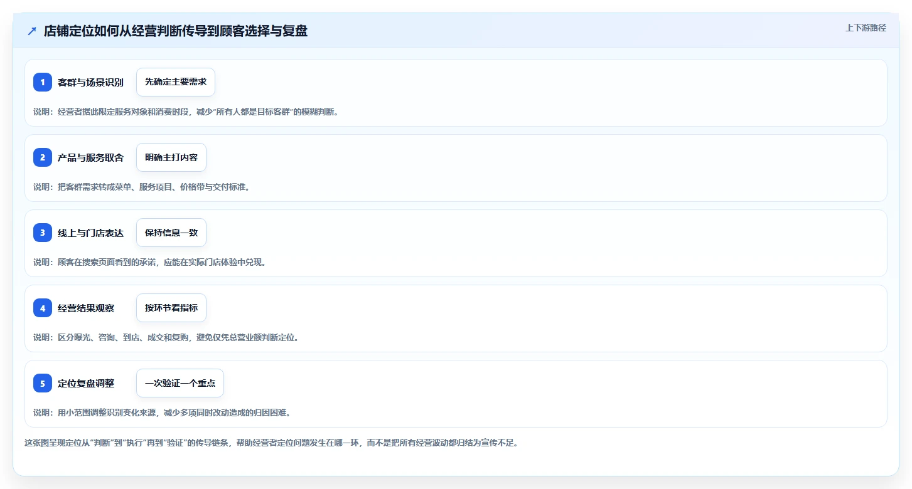Click the step 4 number badge
The width and height of the screenshot is (912, 489).
click(x=43, y=308)
